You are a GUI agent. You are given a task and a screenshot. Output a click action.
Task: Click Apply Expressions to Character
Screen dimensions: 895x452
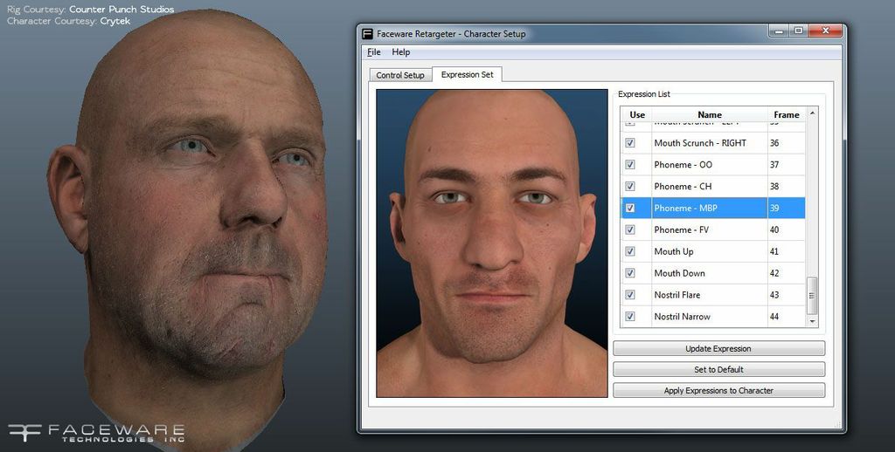[718, 390]
